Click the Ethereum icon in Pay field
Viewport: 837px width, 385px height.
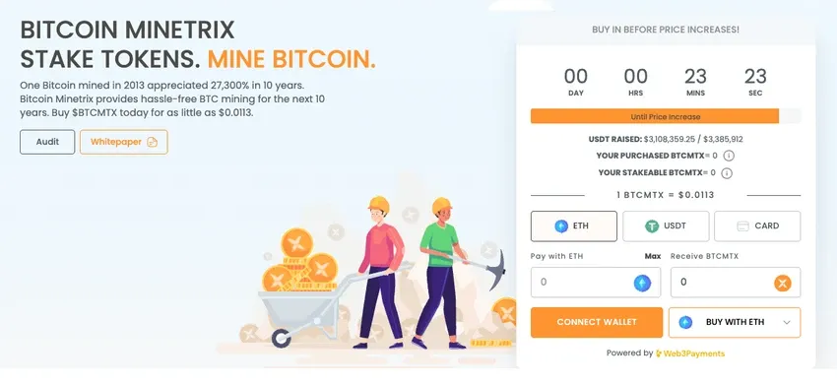(642, 283)
